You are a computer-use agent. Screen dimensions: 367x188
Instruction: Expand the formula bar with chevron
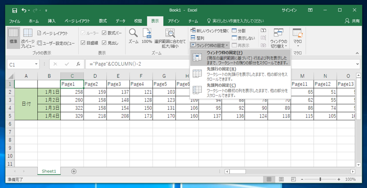click(357, 64)
